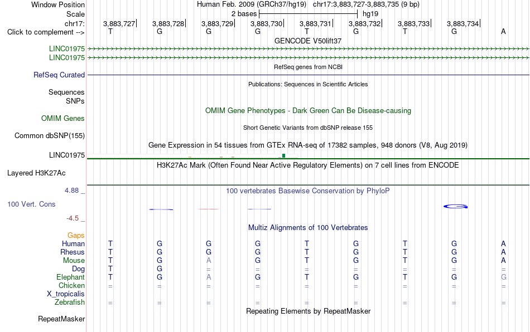This screenshot has width=530, height=332.
Task: Click base A in the complement row
Action: click(x=503, y=32)
